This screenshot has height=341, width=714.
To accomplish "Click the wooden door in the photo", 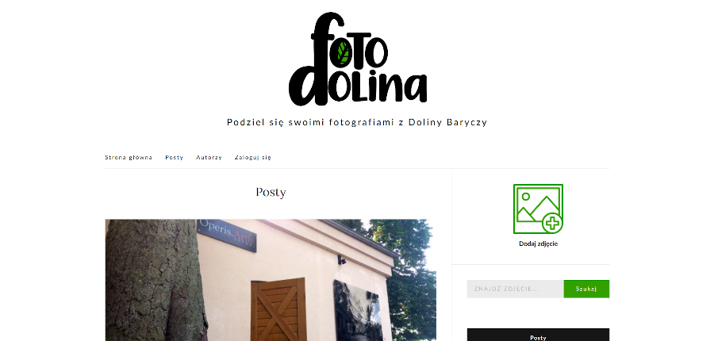I will tap(278, 310).
